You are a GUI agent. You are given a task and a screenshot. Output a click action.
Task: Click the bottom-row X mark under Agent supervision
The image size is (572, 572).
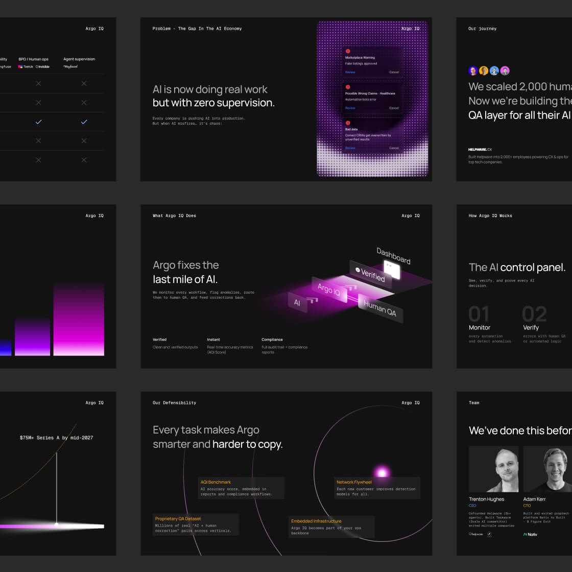(84, 160)
